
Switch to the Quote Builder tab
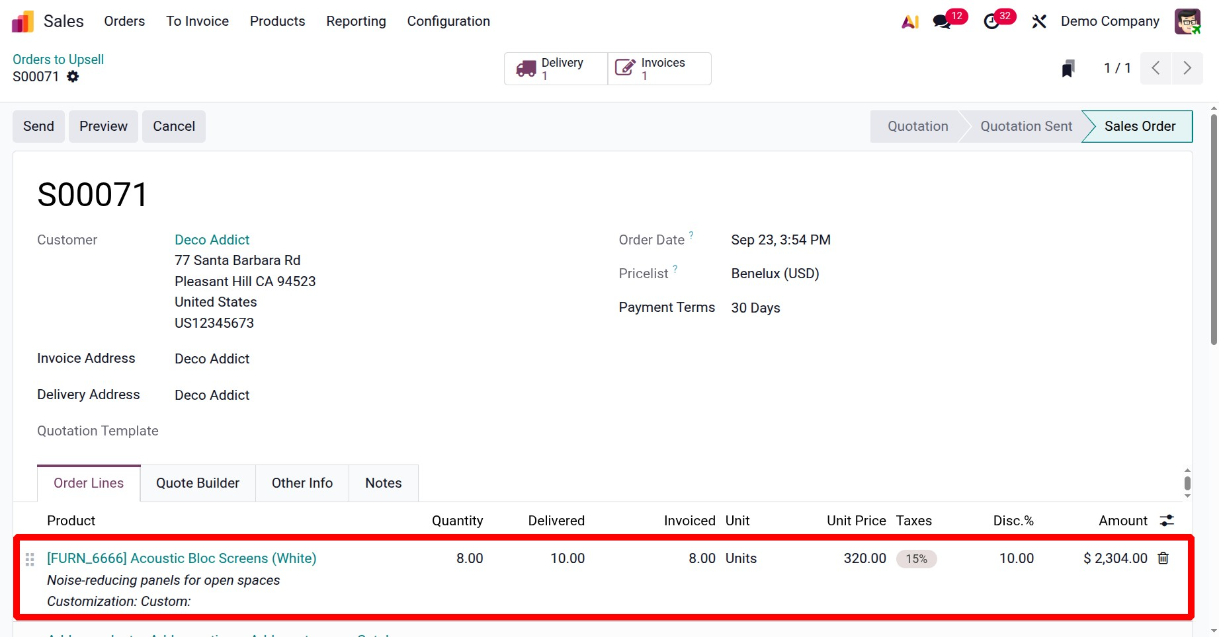(198, 483)
